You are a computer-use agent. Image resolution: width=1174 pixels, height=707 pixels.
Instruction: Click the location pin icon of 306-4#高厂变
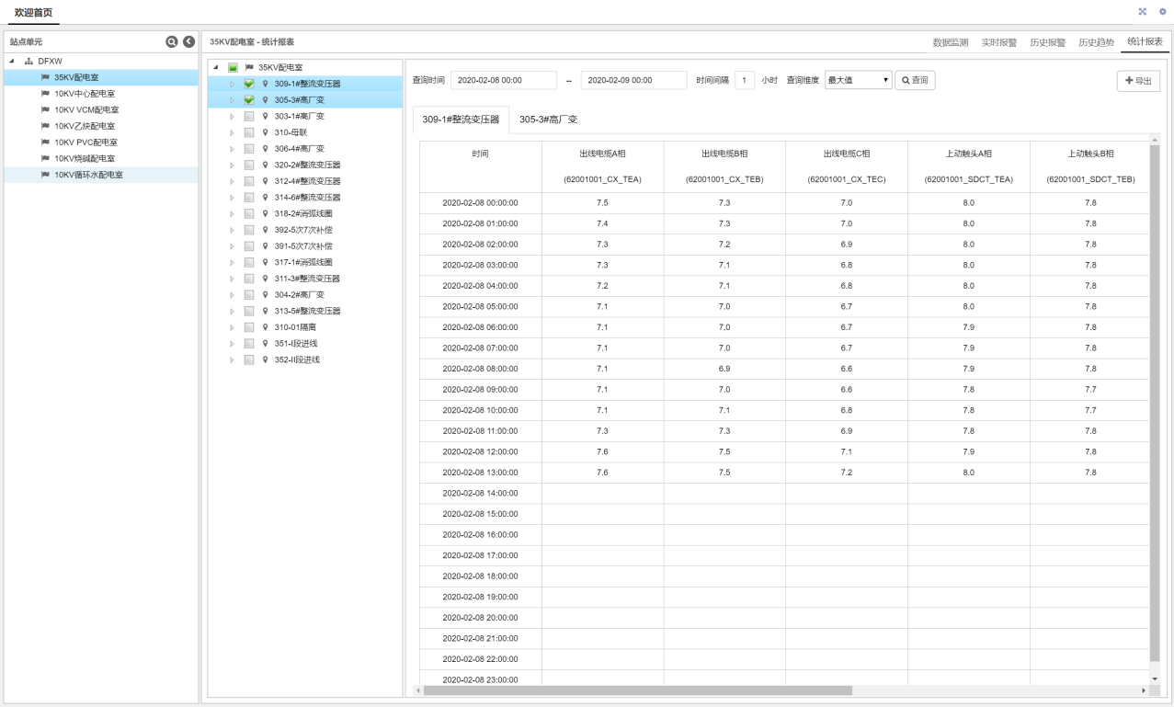pos(265,149)
